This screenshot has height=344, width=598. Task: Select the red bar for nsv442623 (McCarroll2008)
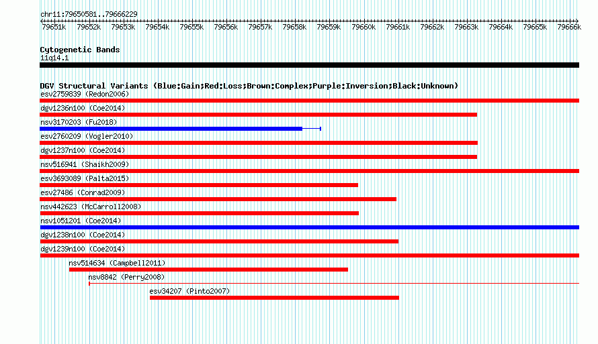199,213
